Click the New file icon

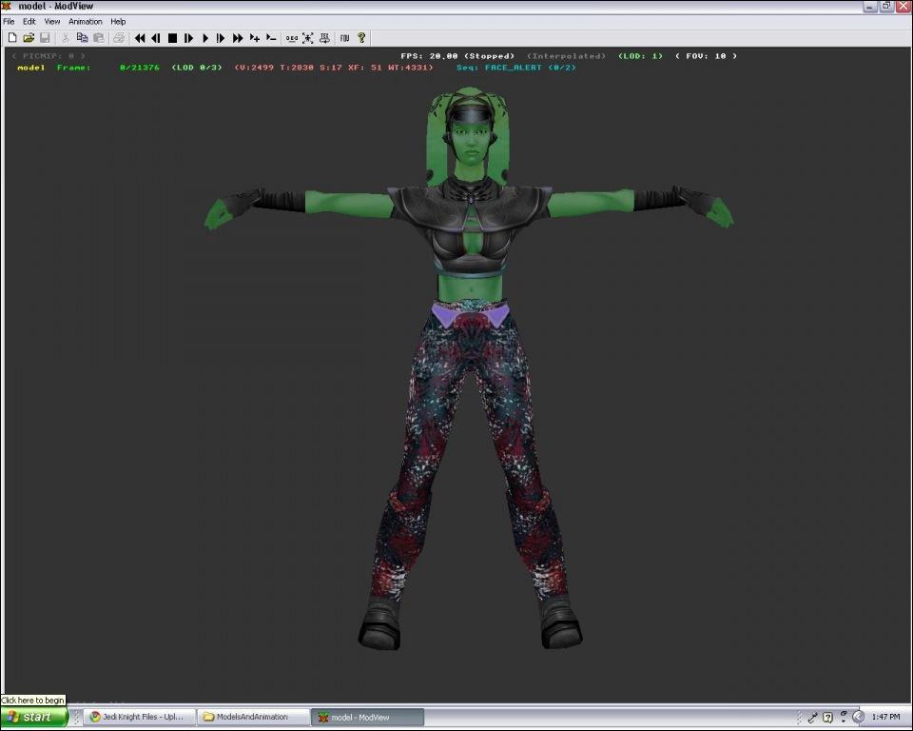[x=12, y=38]
